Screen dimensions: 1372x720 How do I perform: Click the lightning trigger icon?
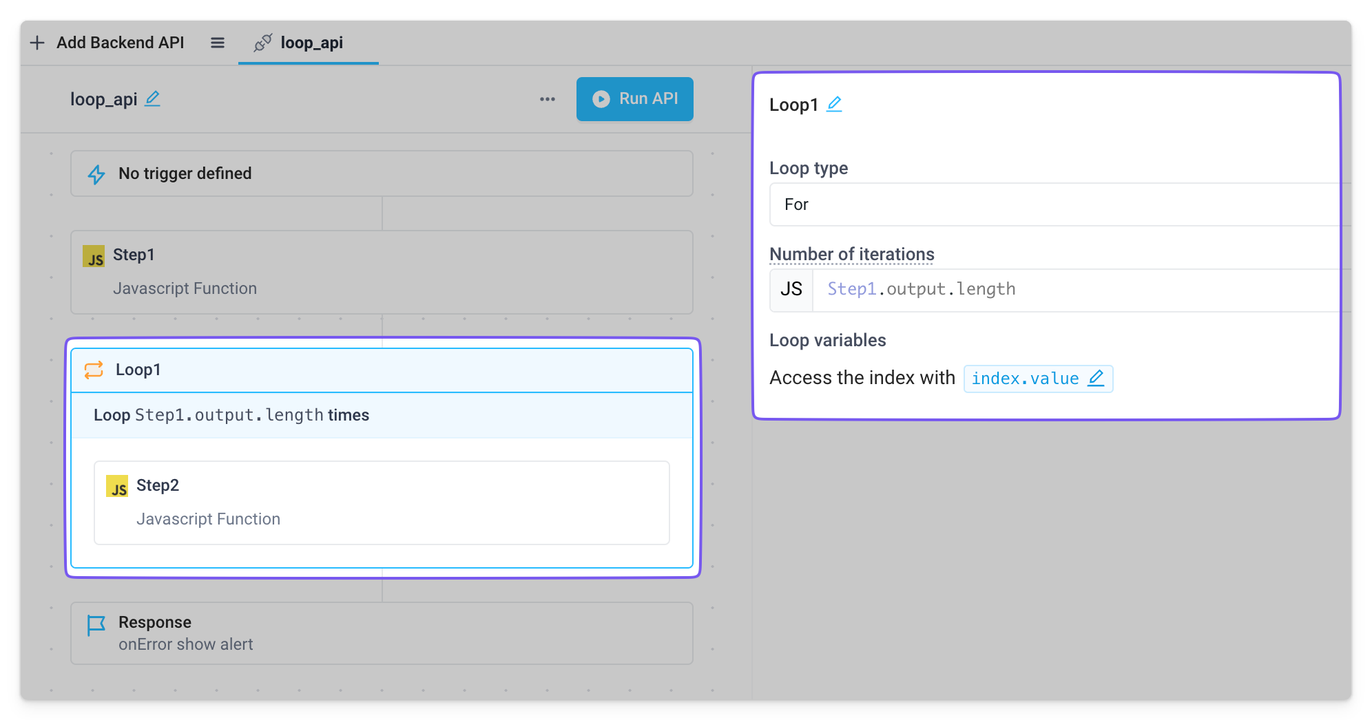tap(96, 173)
